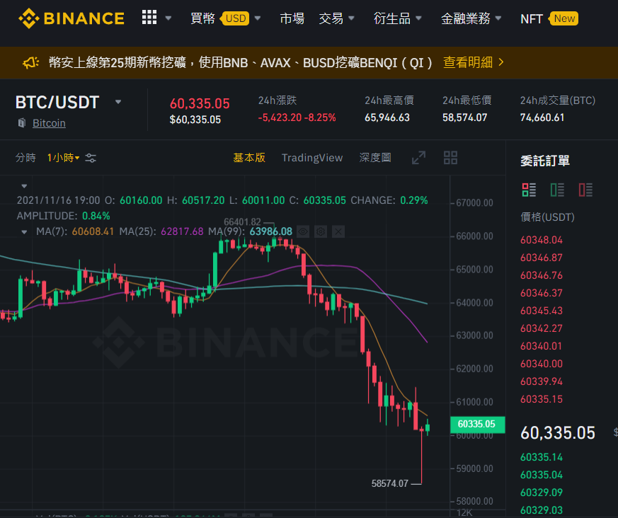
Task: Click the 24h最低價 value 58,574.07
Action: pos(464,117)
